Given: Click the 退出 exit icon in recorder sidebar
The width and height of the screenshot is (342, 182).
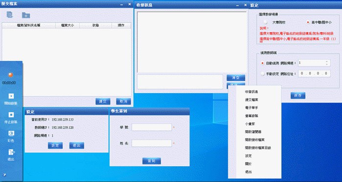Looking at the screenshot, I should (11, 152).
